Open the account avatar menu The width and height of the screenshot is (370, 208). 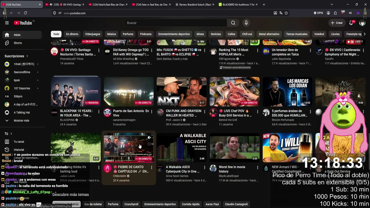(362, 23)
